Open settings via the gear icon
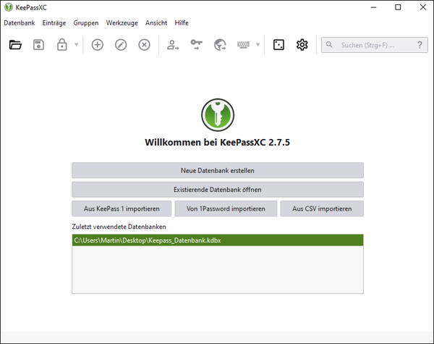 302,45
